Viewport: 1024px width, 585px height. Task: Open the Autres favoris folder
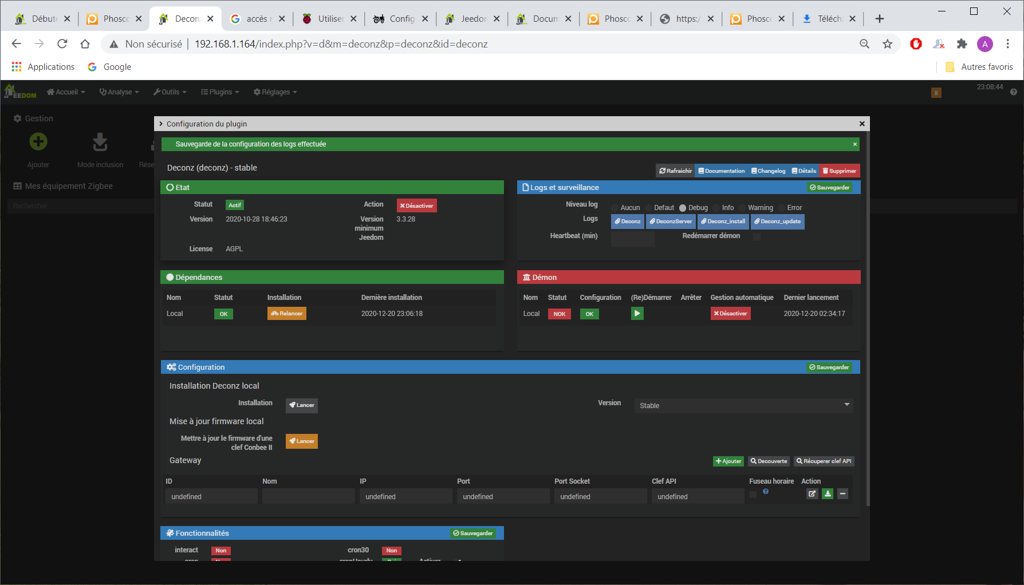(x=979, y=67)
